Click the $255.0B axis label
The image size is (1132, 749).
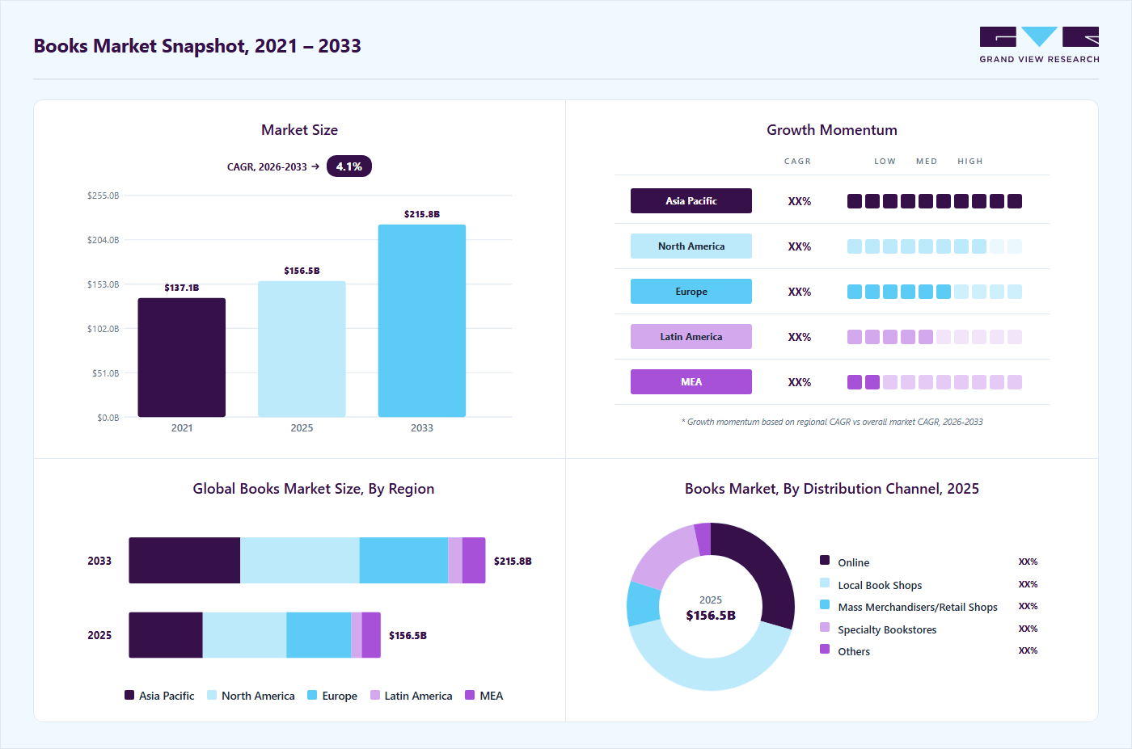(x=103, y=196)
